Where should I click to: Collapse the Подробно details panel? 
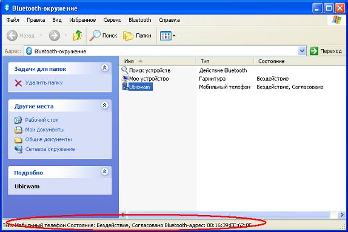point(104,171)
